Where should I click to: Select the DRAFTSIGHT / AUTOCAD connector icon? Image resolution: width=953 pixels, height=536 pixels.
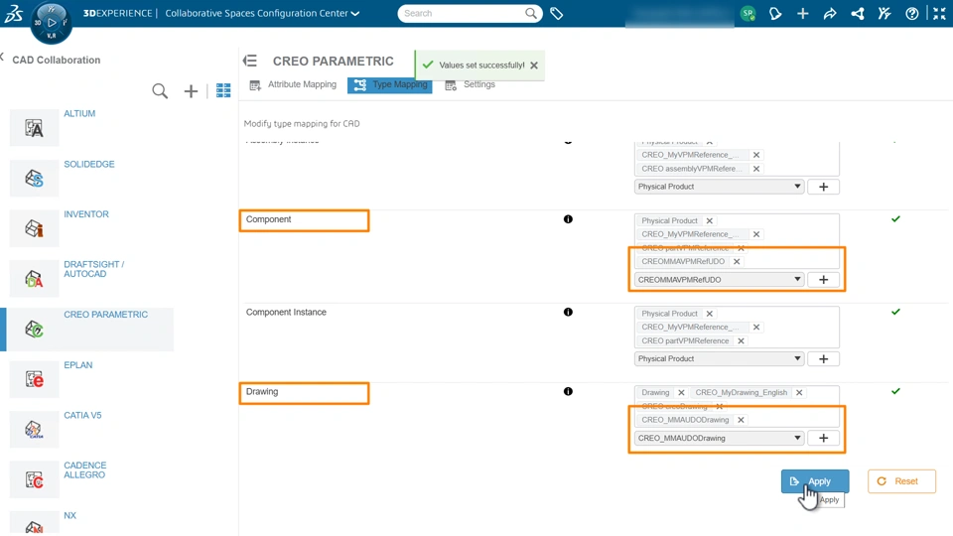[x=34, y=279]
